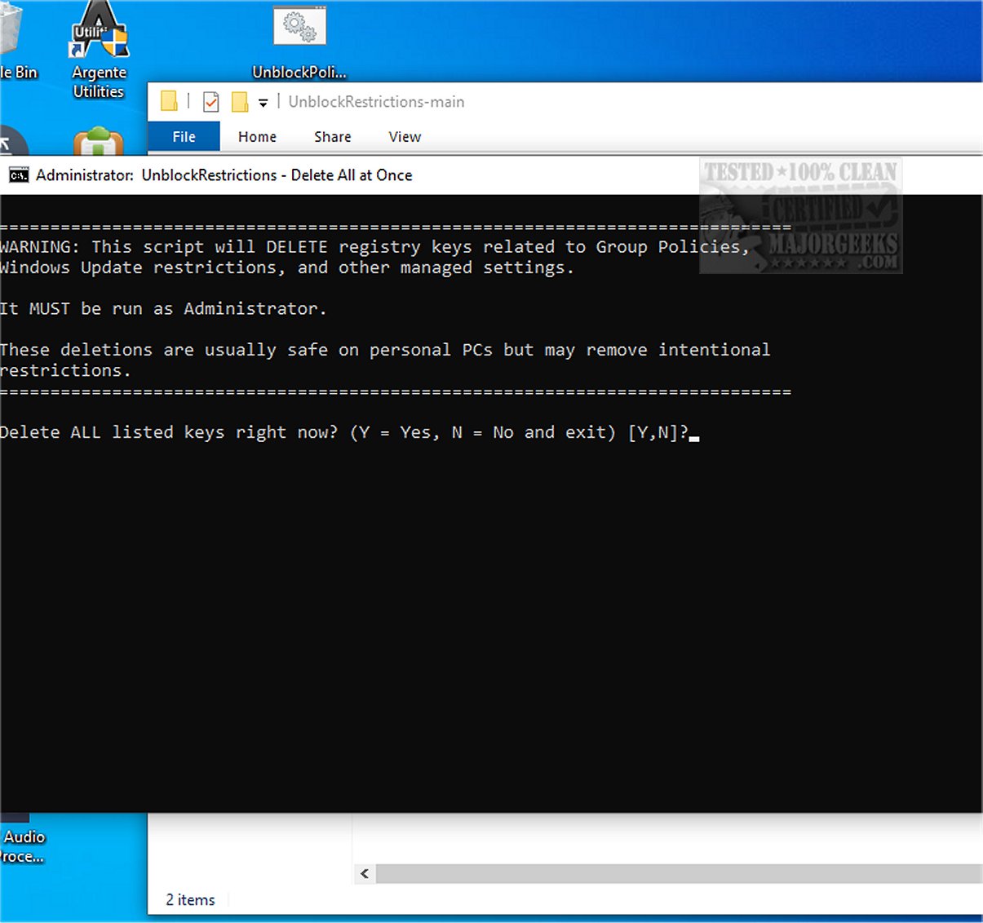Click the leftmost folder icon in Explorer title bar
The width and height of the screenshot is (983, 923).
(169, 101)
